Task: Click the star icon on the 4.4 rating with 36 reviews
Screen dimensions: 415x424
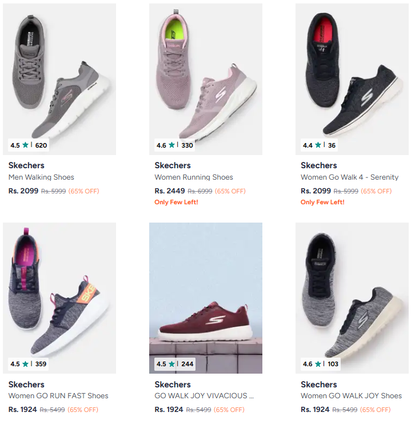Action: 318,145
